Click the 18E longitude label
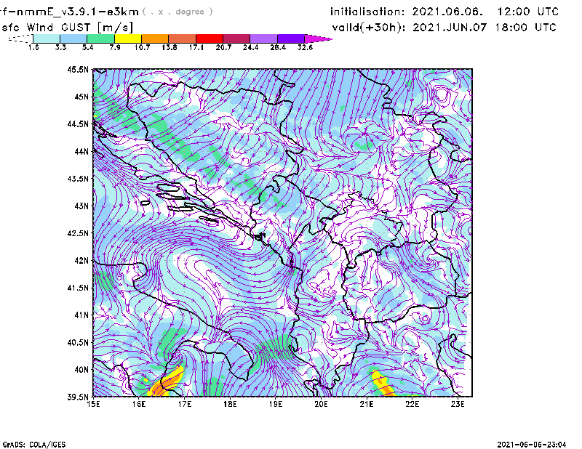Screen dimensions: 582x449 click(x=230, y=404)
